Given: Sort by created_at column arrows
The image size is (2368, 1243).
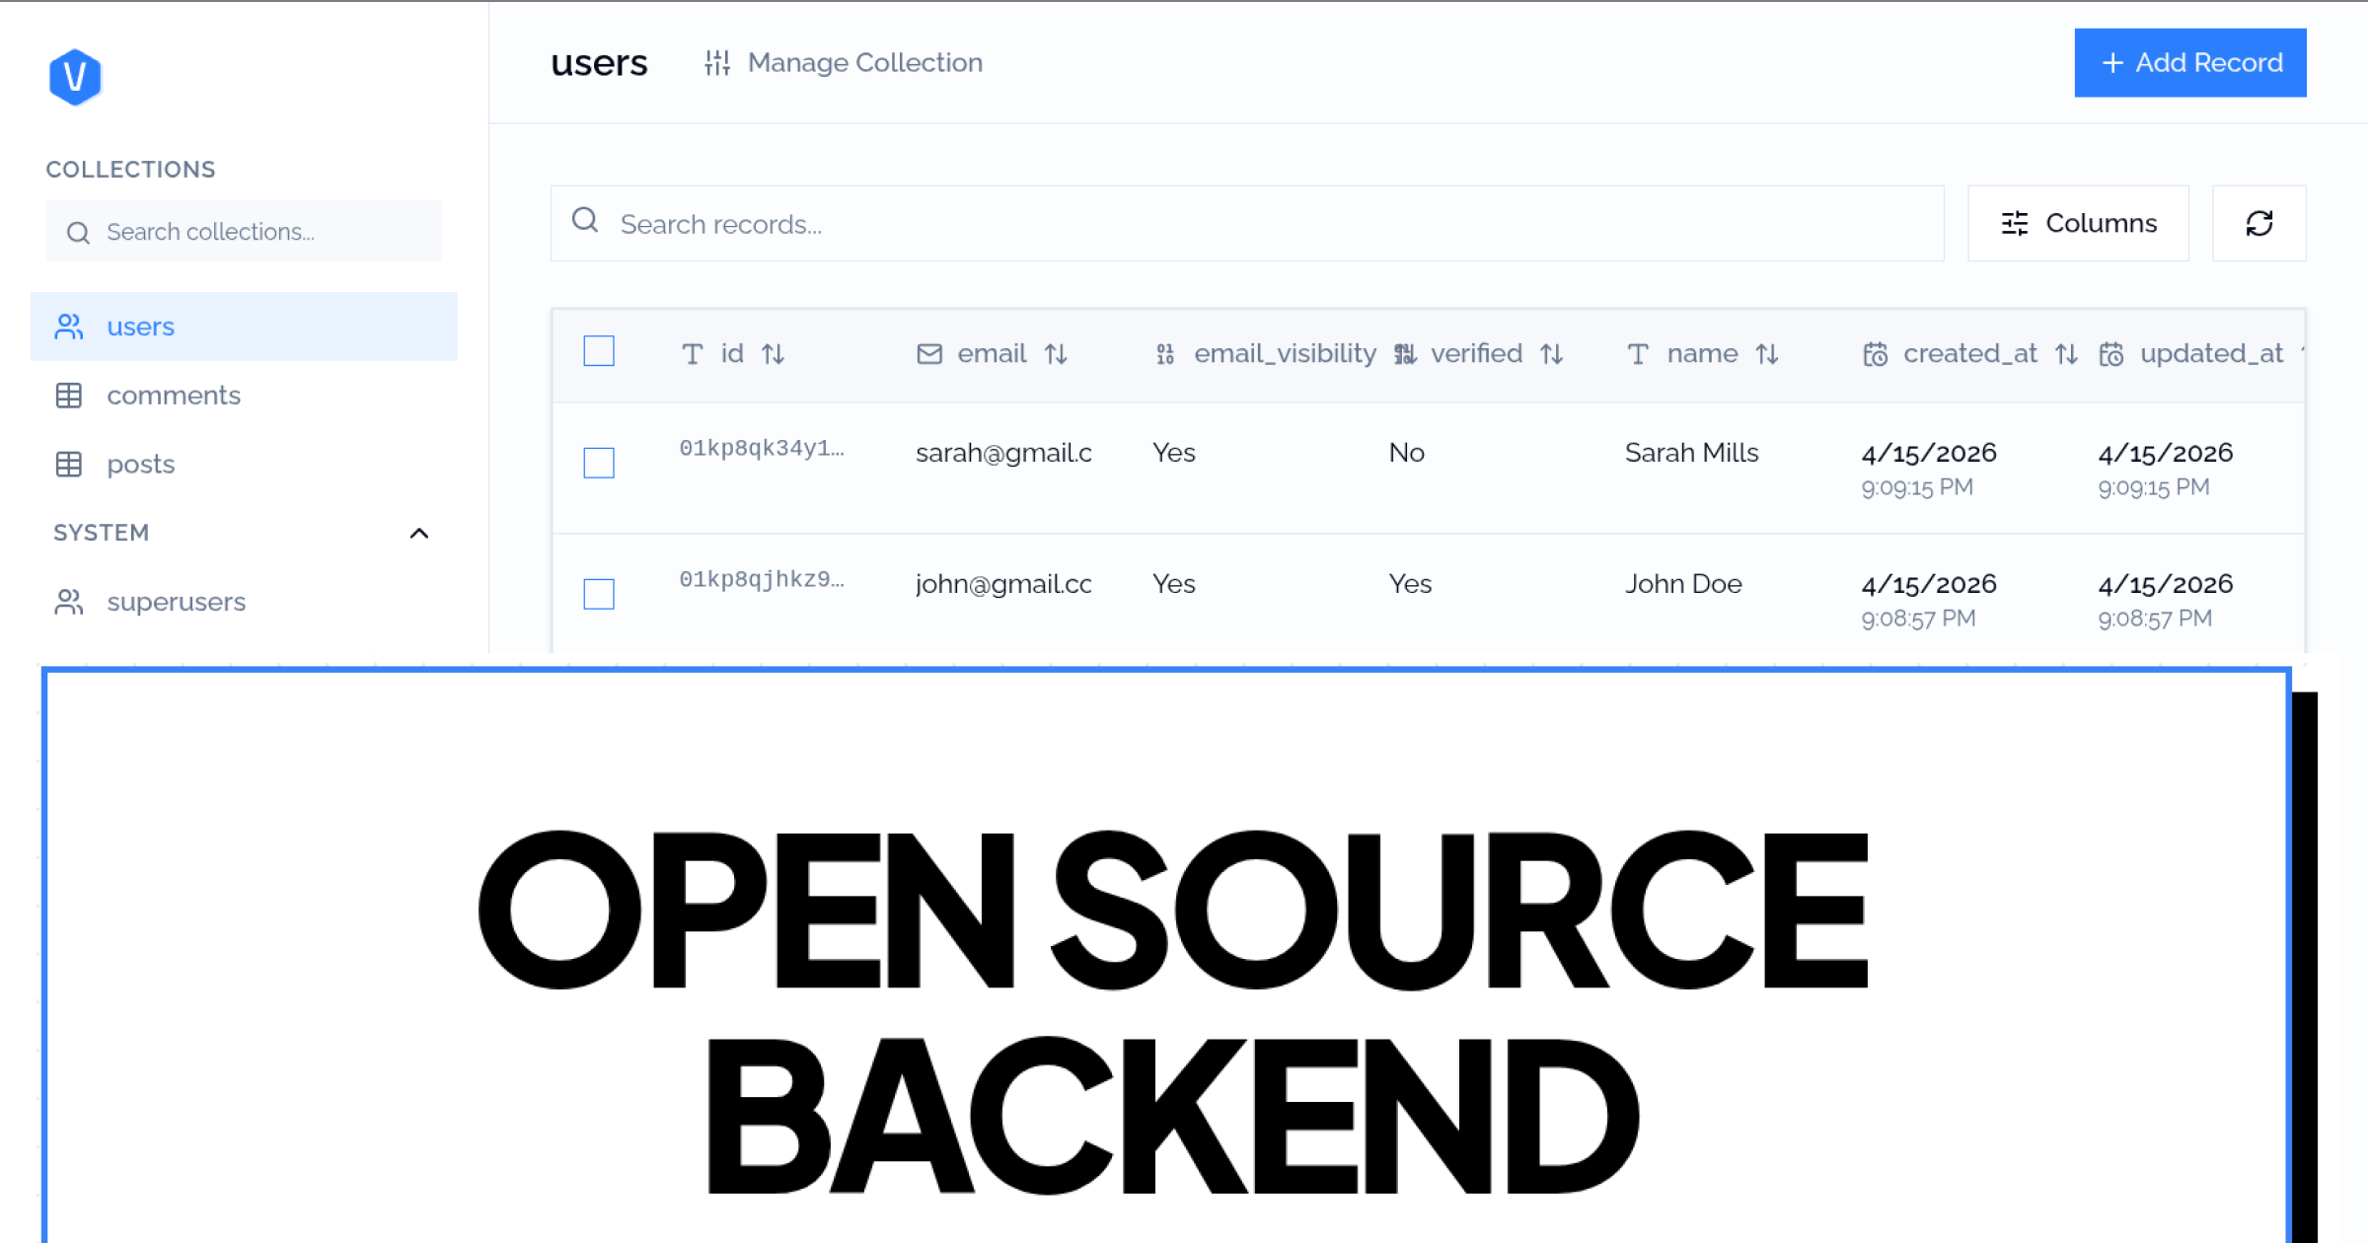Looking at the screenshot, I should 2066,354.
